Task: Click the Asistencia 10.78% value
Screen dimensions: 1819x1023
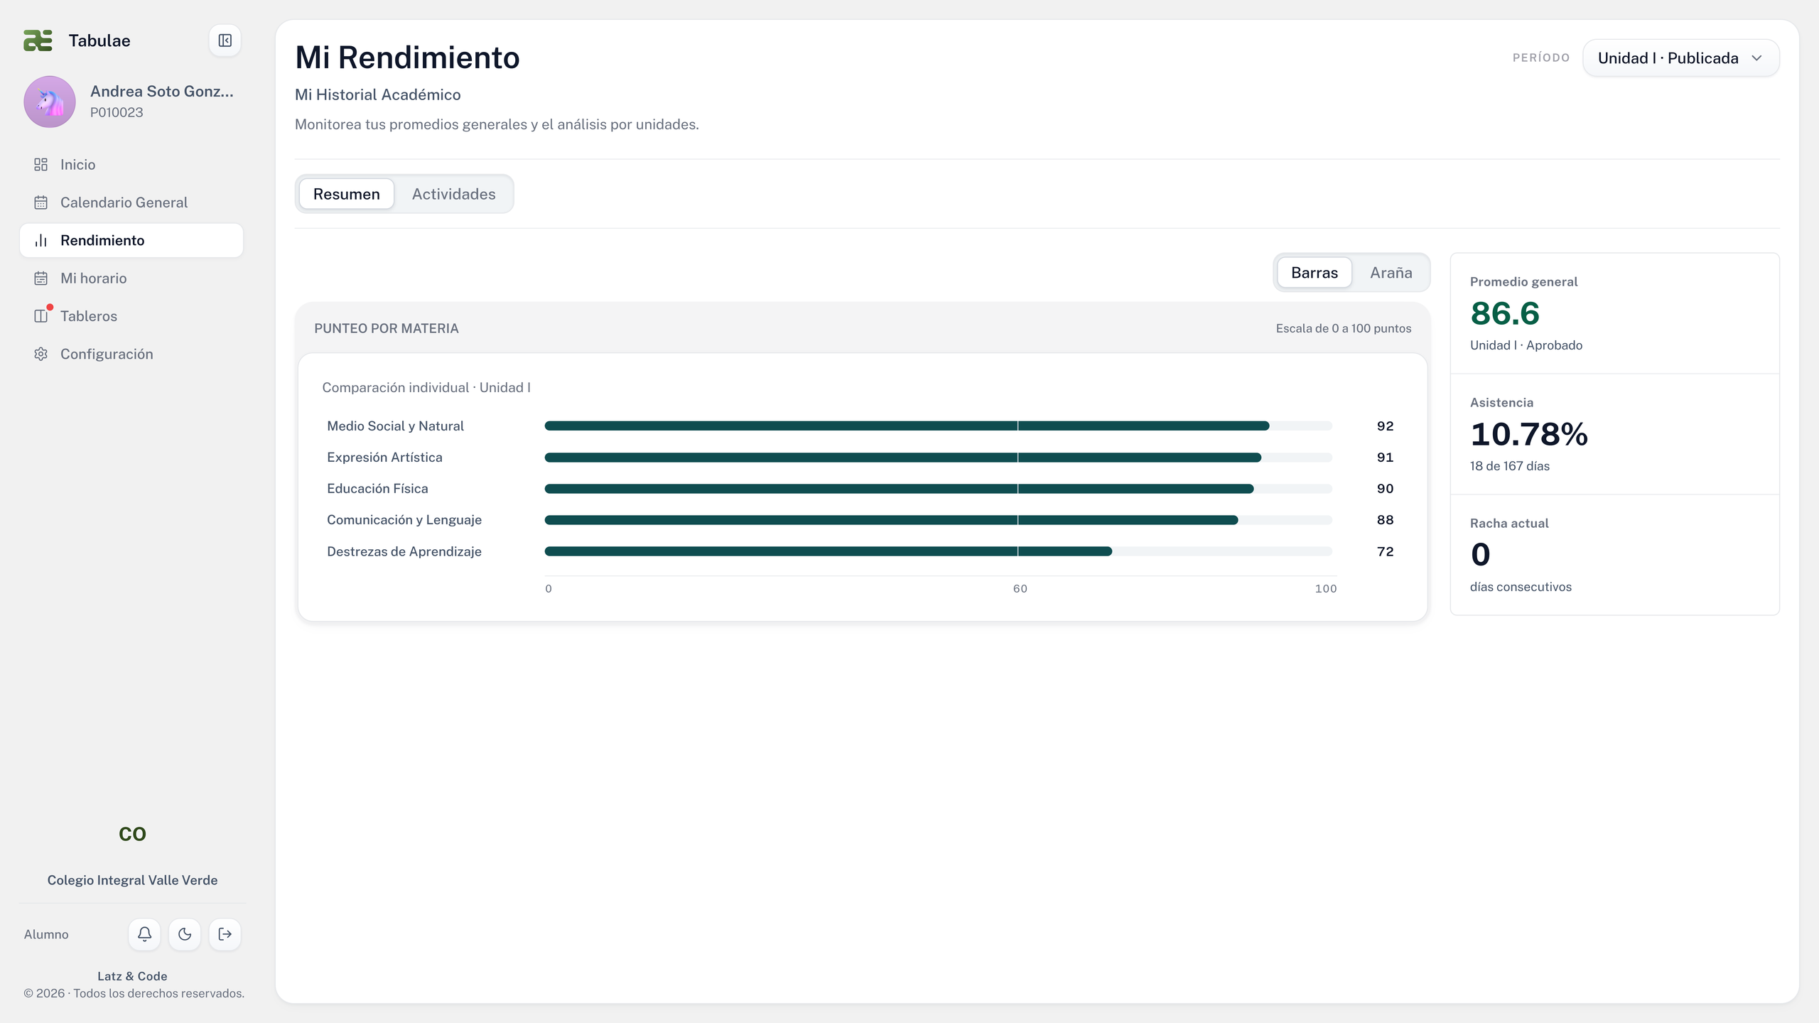Action: pos(1529,434)
